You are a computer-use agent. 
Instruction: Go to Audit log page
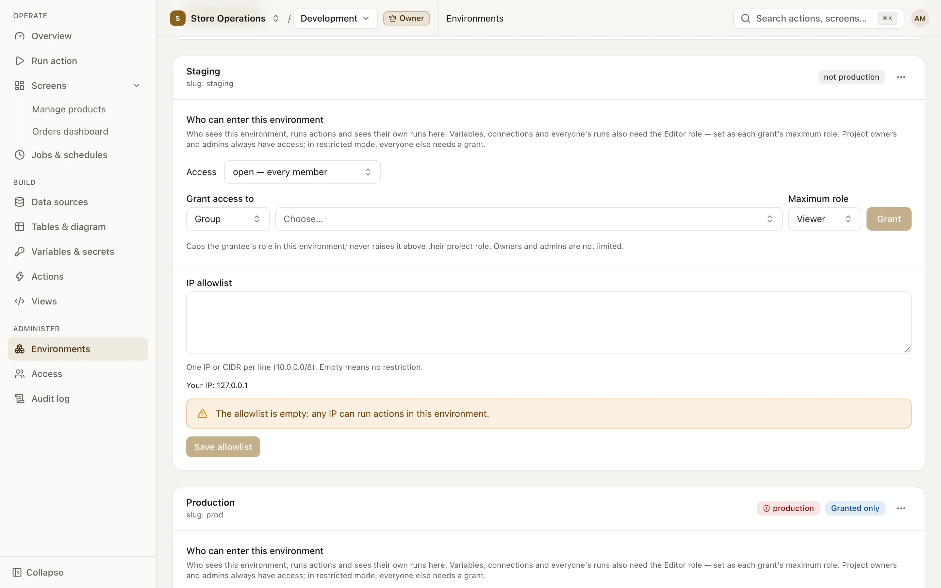pos(78,399)
